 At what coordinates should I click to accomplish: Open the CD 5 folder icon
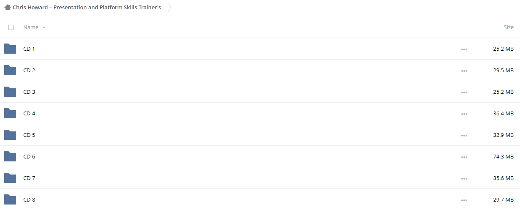pos(10,135)
